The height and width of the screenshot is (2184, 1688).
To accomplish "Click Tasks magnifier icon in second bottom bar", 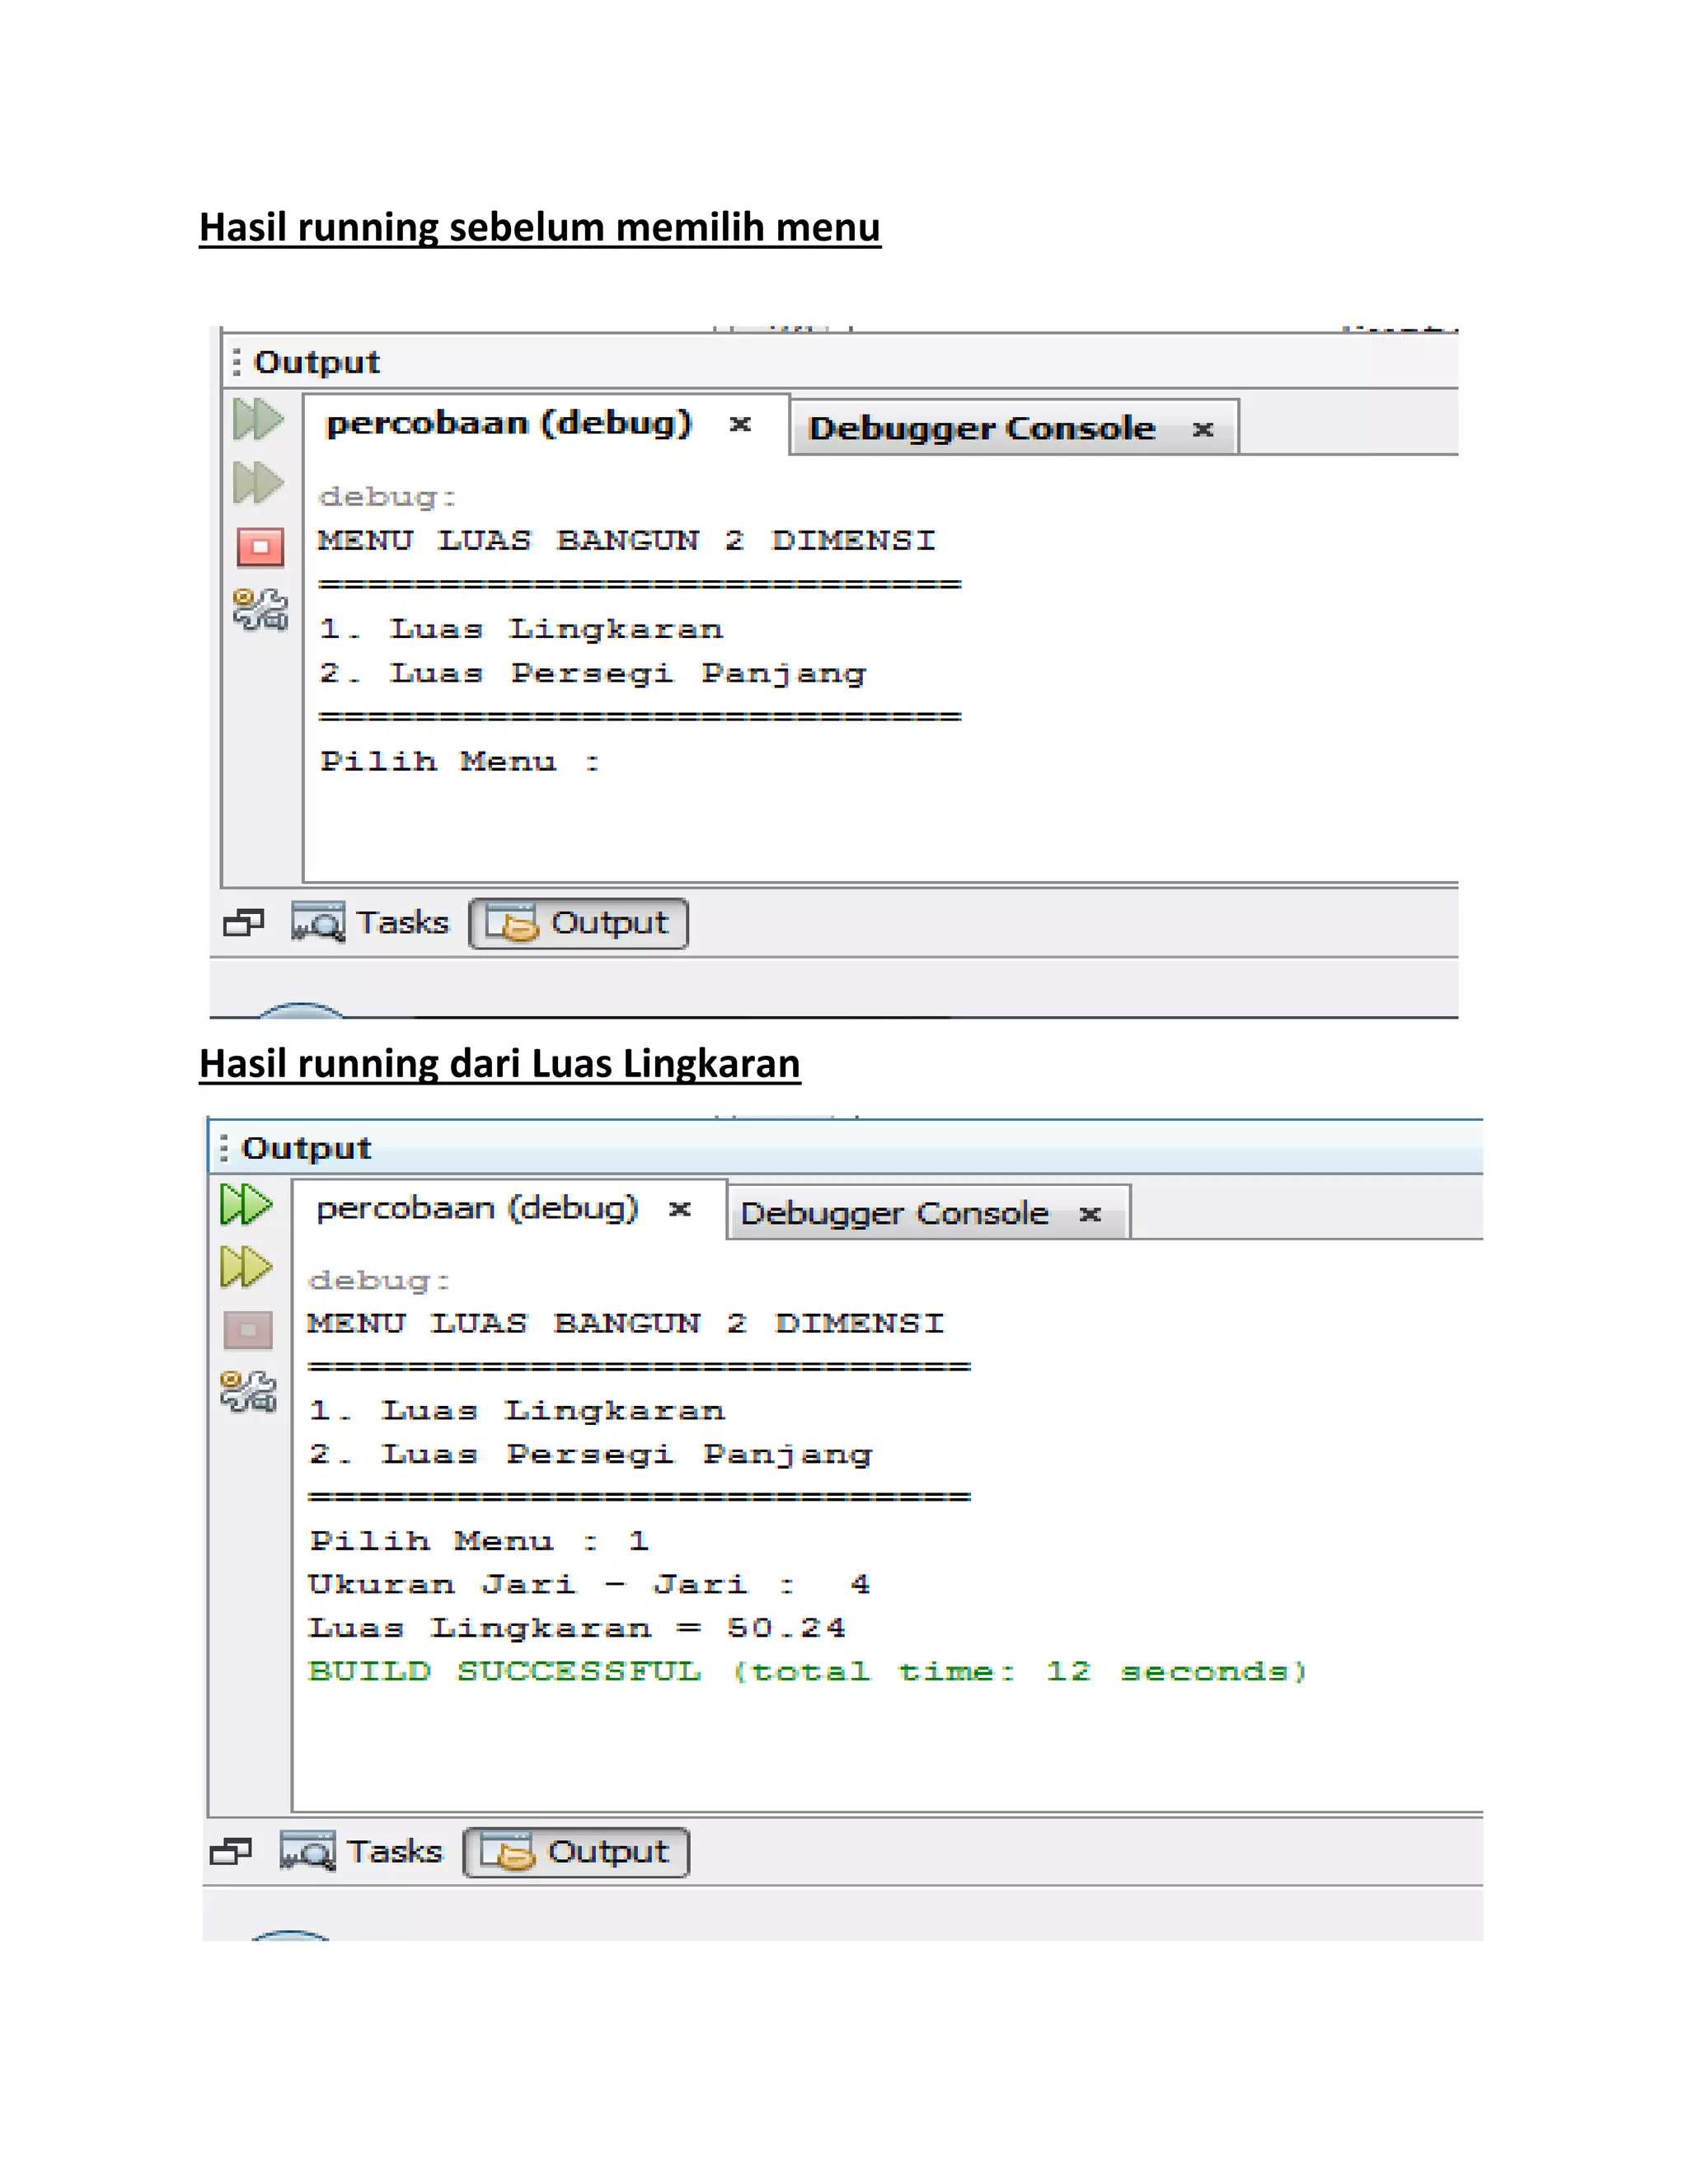I will point(307,1851).
